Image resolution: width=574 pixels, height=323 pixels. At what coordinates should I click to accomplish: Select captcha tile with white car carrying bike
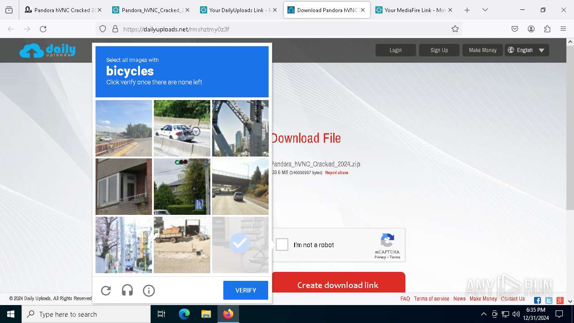pos(182,128)
